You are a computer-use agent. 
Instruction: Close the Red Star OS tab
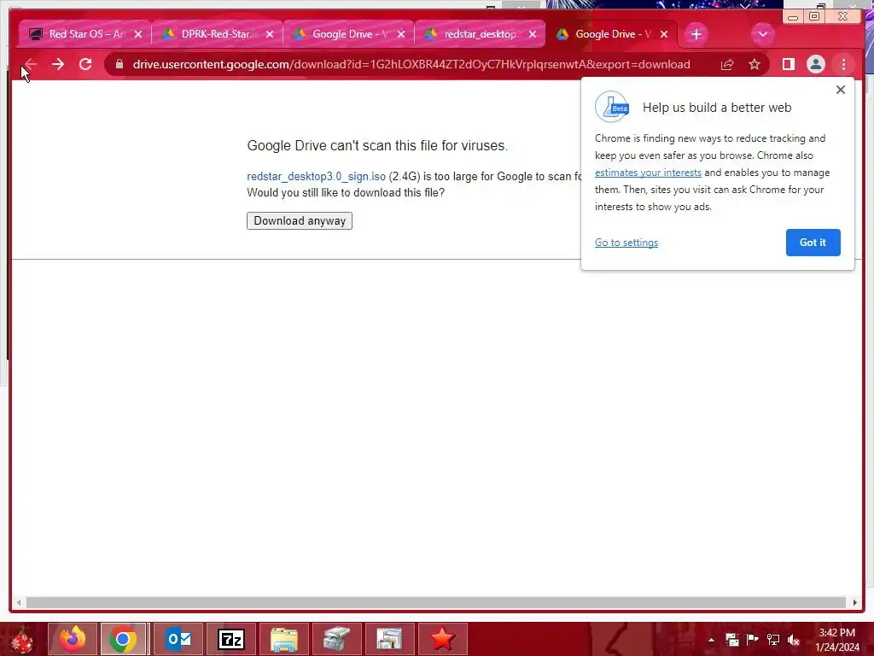[138, 34]
